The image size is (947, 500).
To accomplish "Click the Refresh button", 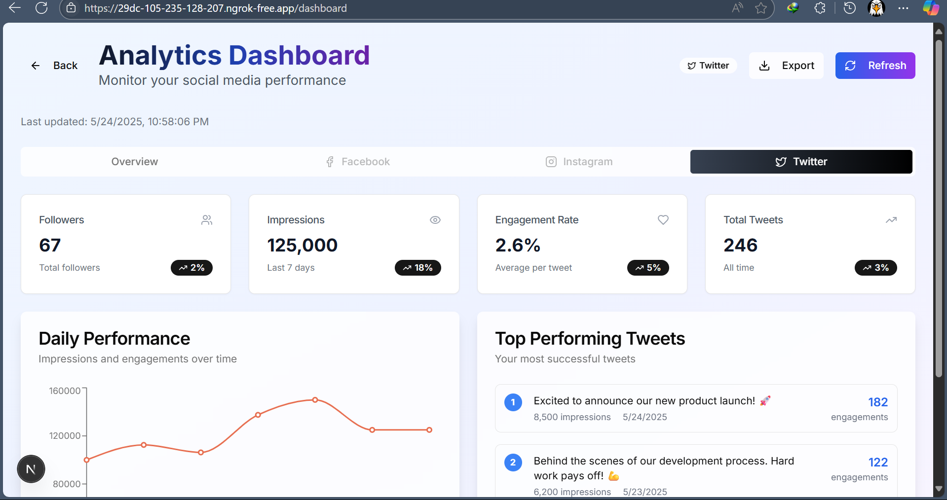I will click(875, 66).
